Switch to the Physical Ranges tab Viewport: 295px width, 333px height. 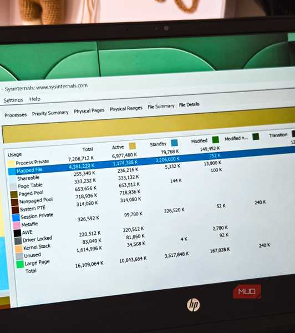(126, 109)
